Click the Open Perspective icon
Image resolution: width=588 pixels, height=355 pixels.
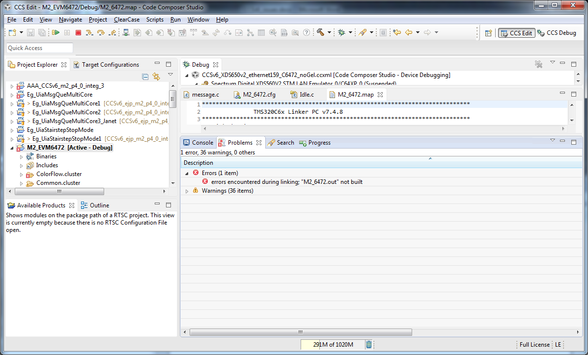click(488, 33)
